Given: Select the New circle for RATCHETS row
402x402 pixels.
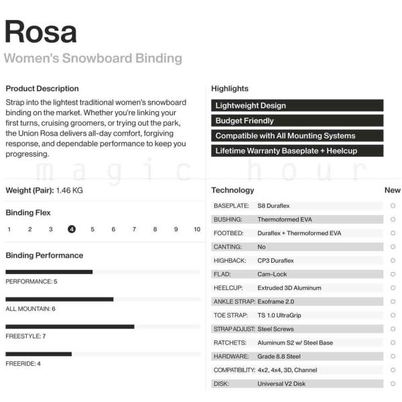Looking at the screenshot, I should pyautogui.click(x=393, y=343).
